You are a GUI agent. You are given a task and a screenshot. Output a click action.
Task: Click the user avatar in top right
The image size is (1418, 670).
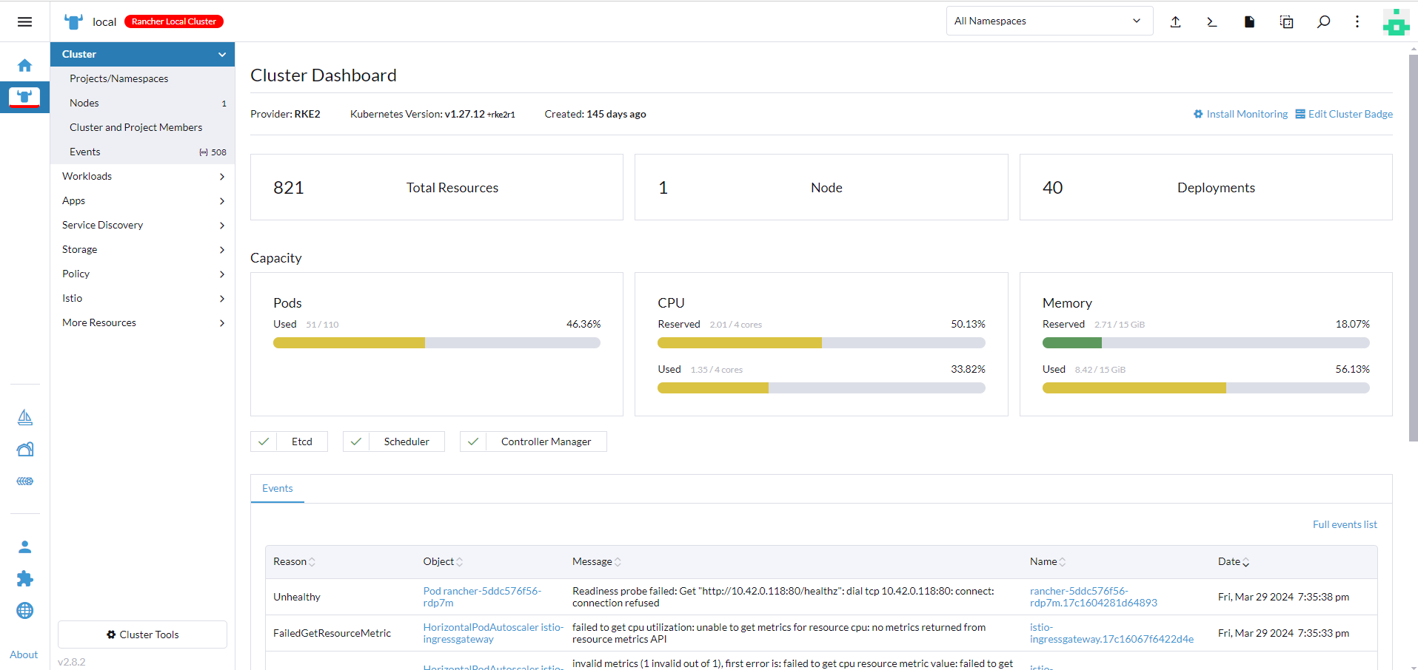tap(1396, 21)
